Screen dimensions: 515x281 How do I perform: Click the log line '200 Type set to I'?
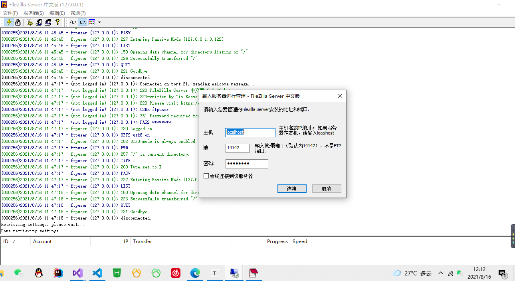tap(81, 167)
